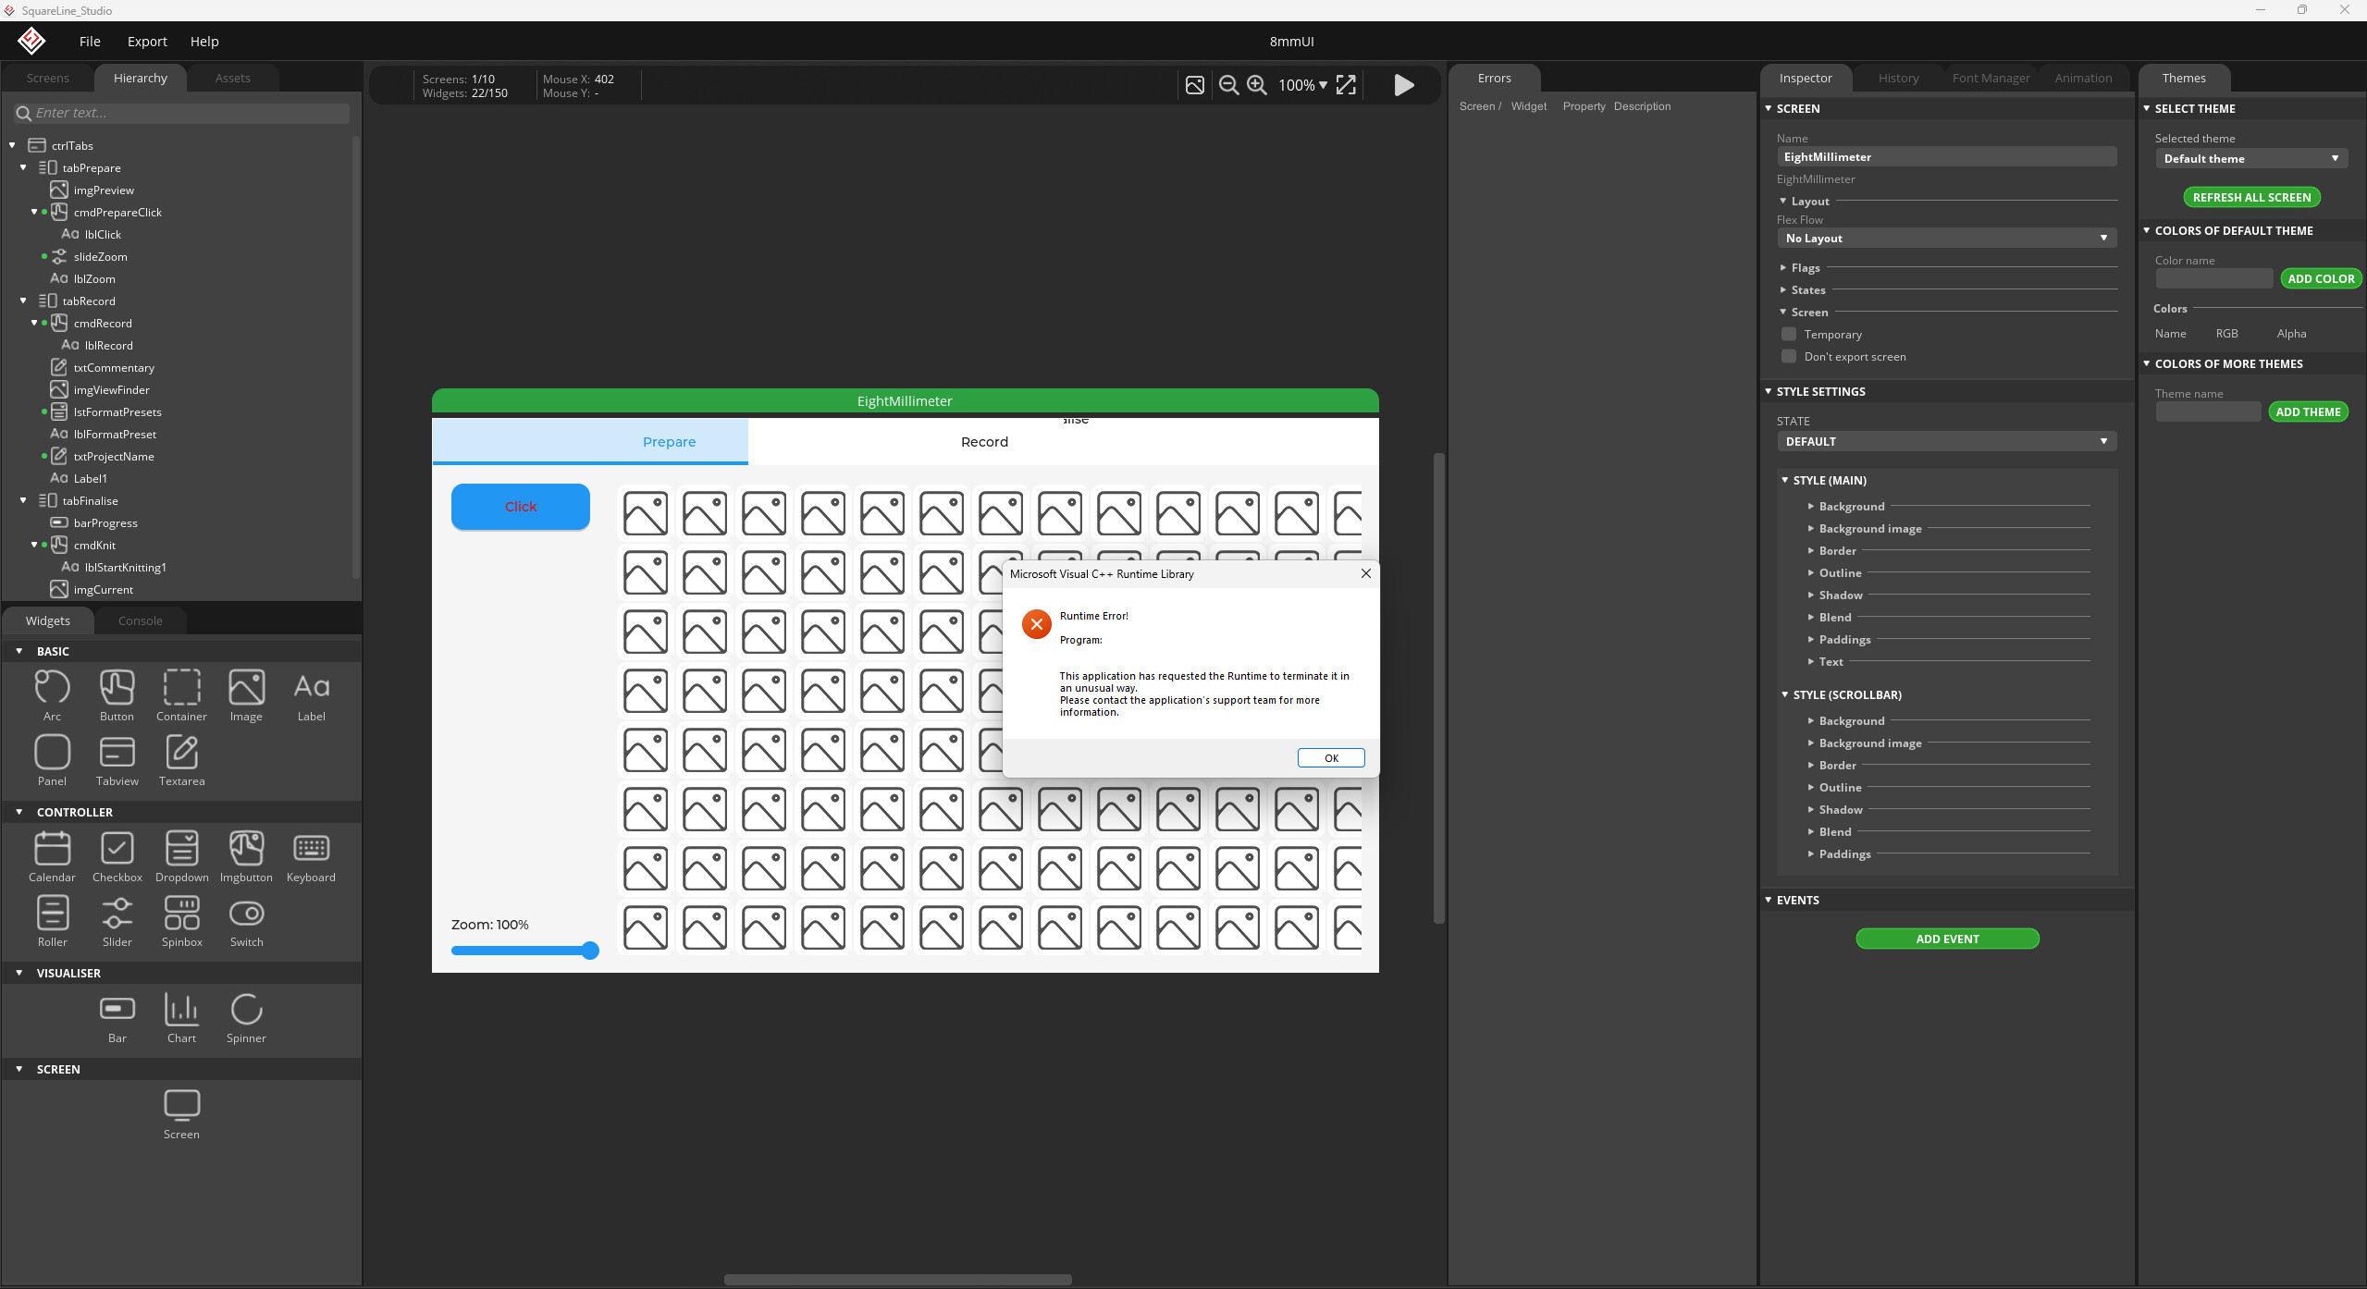Open the Default theme dropdown
The width and height of the screenshot is (2367, 1289).
(2250, 159)
